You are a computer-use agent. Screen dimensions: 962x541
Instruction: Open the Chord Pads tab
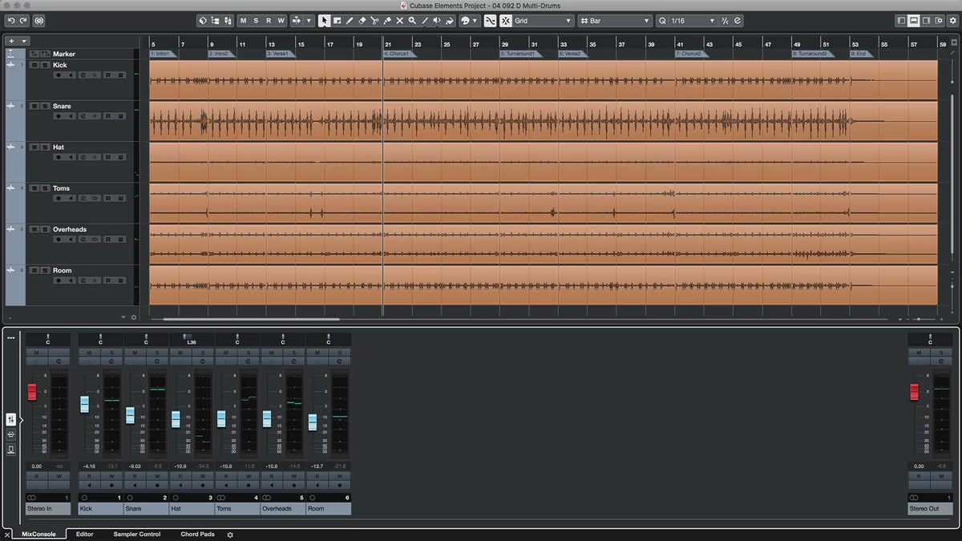click(x=197, y=534)
